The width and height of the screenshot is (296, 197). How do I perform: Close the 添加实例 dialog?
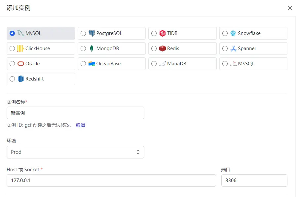[x=290, y=8]
